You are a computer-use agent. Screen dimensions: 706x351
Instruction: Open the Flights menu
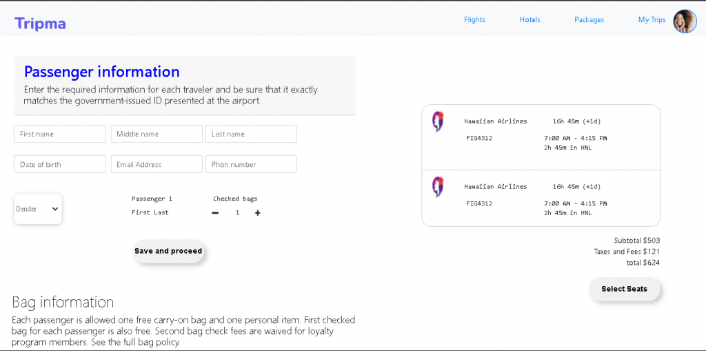click(474, 20)
